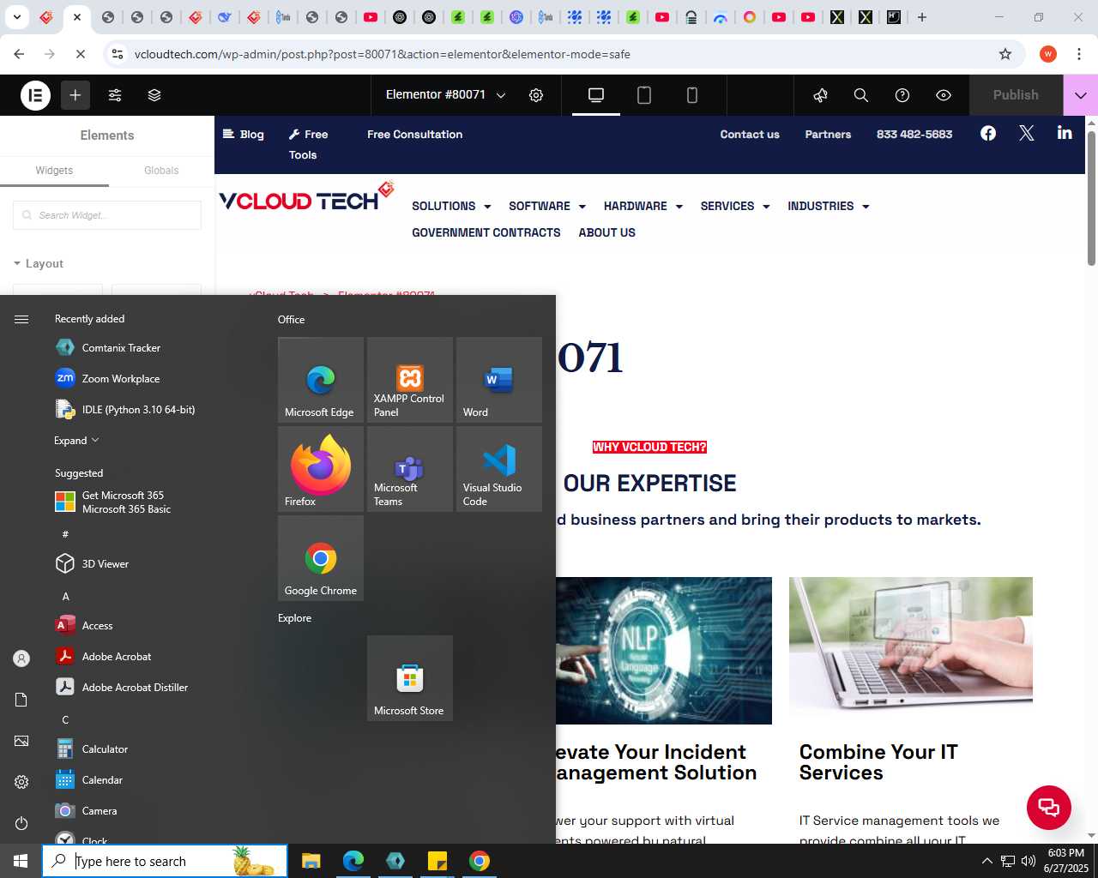Open a new Chrome tab

pos(922,17)
